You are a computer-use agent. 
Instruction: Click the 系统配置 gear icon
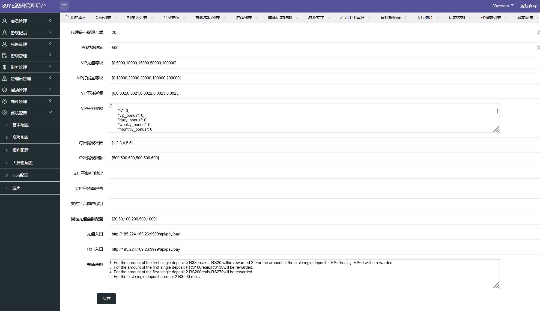click(x=4, y=113)
